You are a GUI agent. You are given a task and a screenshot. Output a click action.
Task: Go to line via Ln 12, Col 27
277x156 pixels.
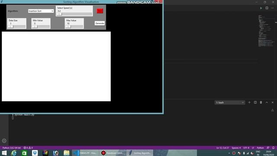(x=222, y=148)
